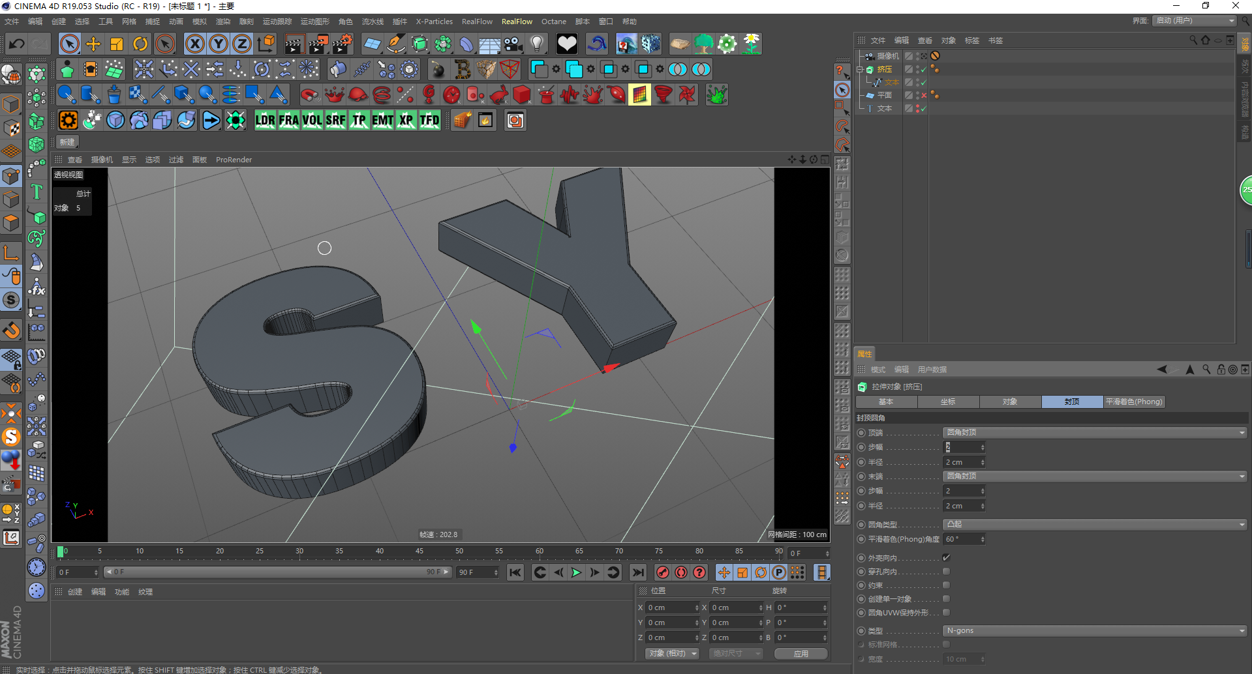
Task: Open the Octane menu
Action: (553, 22)
